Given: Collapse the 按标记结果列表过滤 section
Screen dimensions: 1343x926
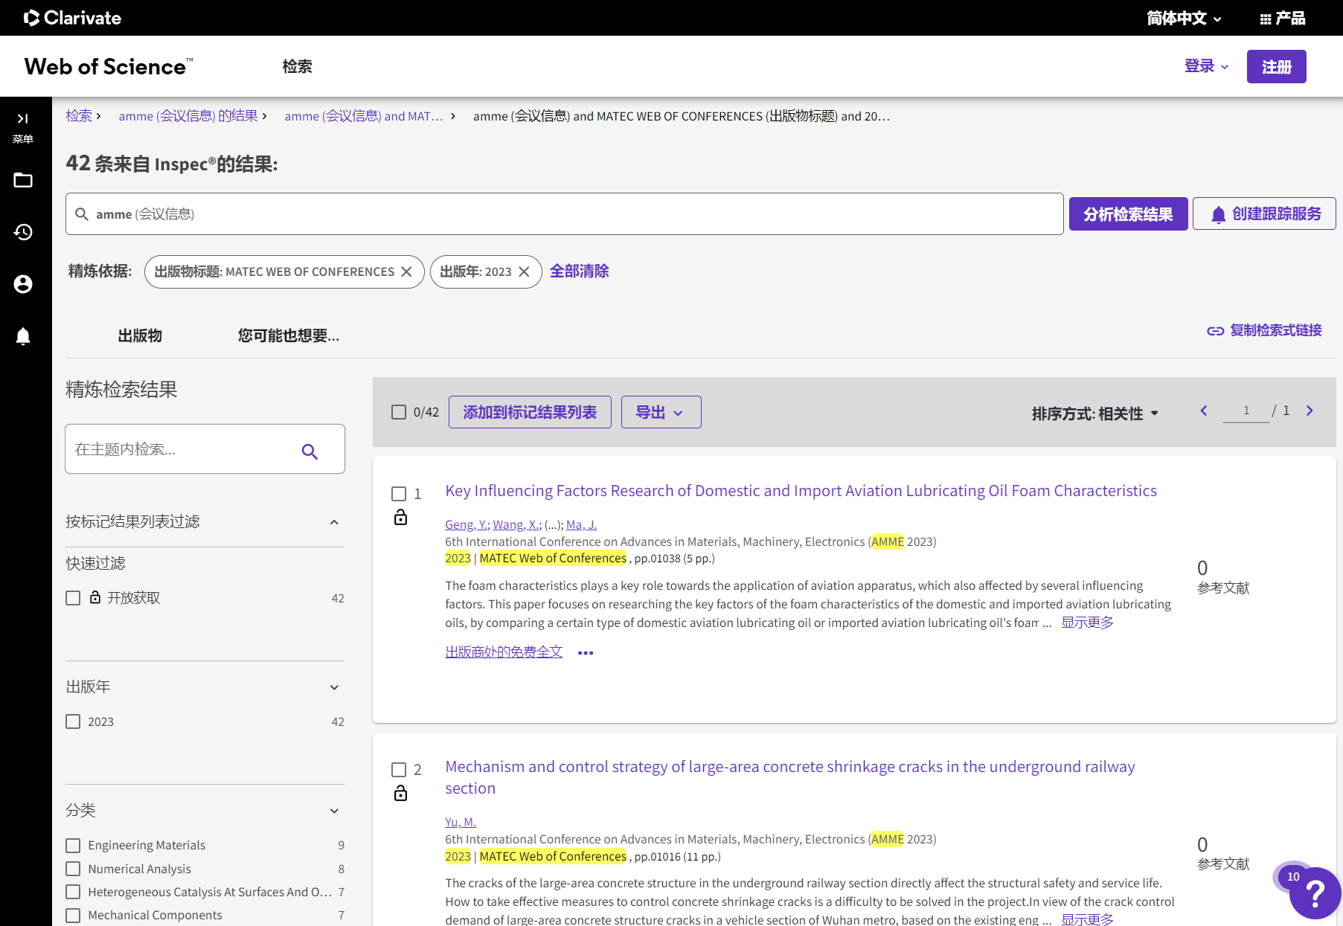Looking at the screenshot, I should point(334,522).
